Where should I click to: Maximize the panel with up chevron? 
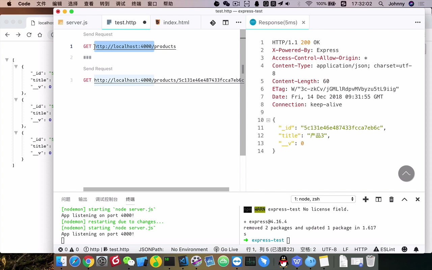pyautogui.click(x=404, y=199)
